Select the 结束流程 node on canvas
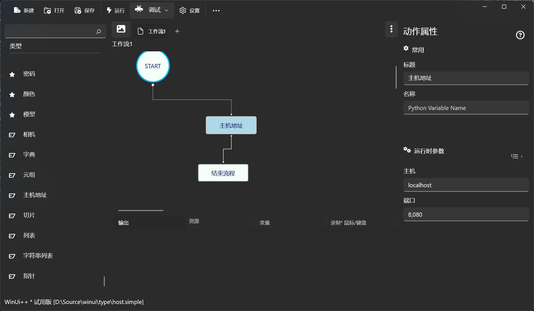Viewport: 534px width, 311px height. (x=223, y=173)
